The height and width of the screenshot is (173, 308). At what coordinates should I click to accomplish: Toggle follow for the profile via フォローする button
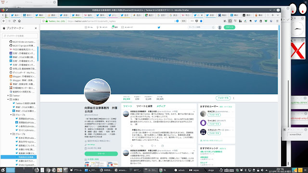[x=223, y=98]
